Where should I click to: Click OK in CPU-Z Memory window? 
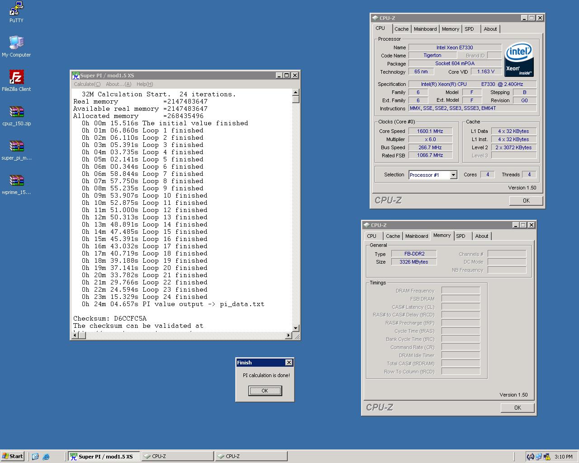[517, 408]
